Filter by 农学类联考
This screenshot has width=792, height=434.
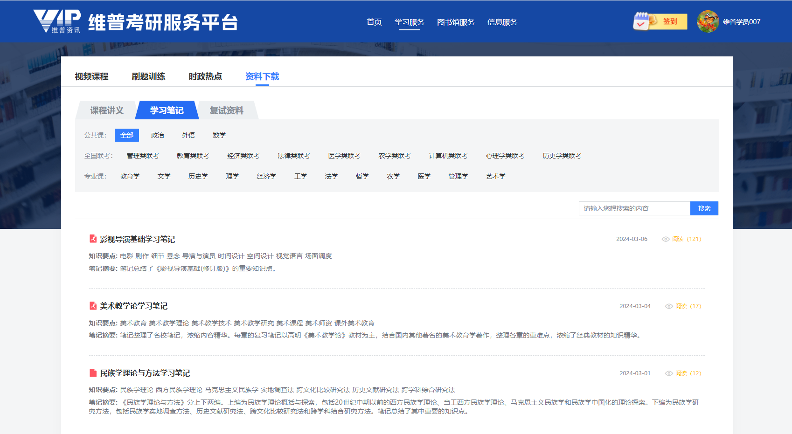[395, 156]
